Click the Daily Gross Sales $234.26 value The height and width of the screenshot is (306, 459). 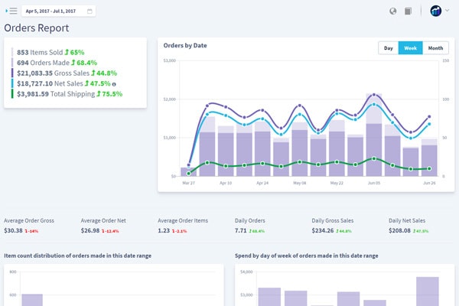[x=323, y=231]
